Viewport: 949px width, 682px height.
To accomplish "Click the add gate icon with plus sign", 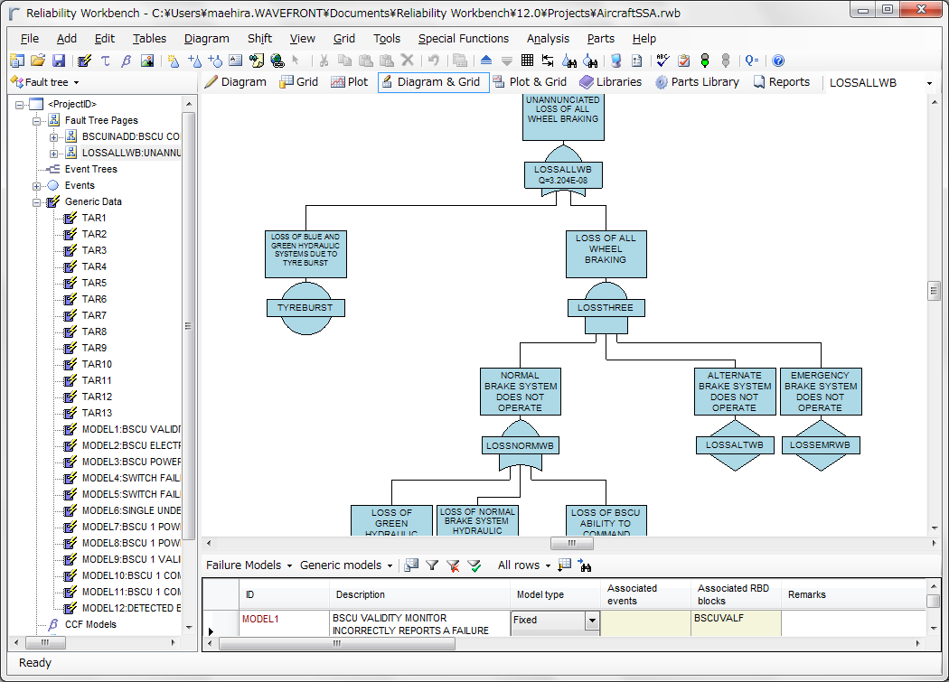I will (194, 61).
